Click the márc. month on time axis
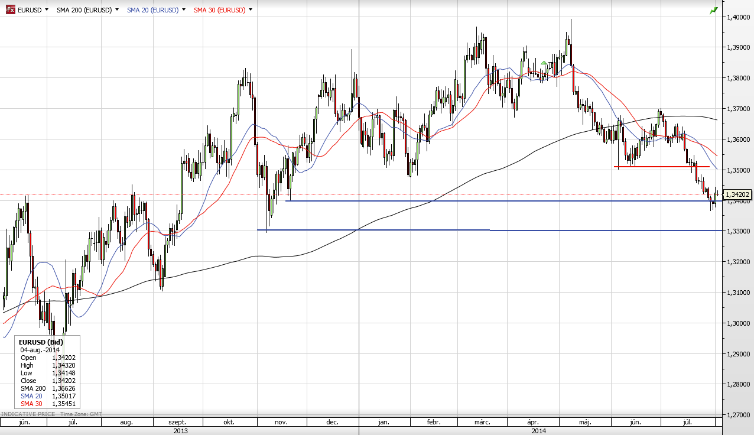This screenshot has width=754, height=435. pos(482,423)
